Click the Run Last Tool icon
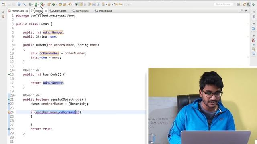 click(42, 4)
